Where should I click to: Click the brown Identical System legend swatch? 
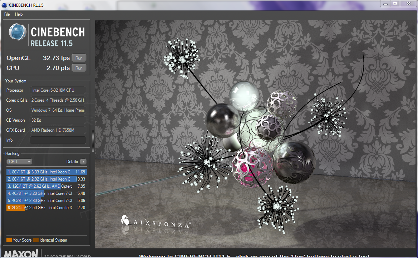[x=36, y=240]
